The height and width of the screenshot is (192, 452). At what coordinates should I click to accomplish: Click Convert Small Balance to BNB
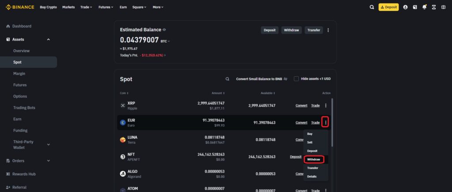pyautogui.click(x=261, y=79)
